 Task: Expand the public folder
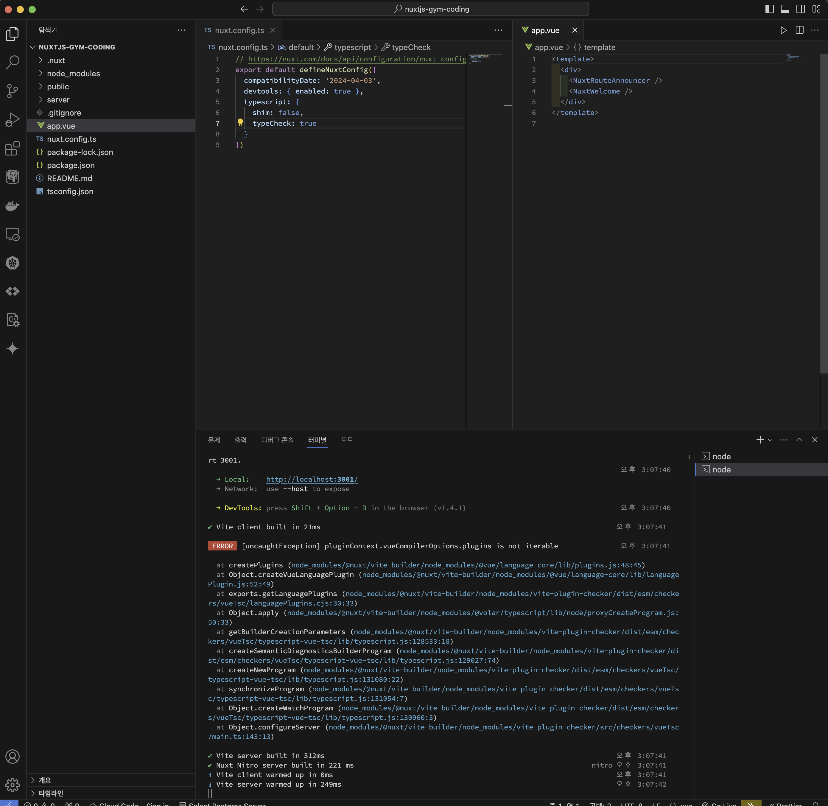click(41, 86)
